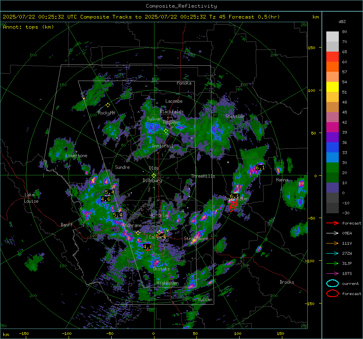Select the white 09EA arrow legend entry
The image size is (363, 339).
click(332, 233)
